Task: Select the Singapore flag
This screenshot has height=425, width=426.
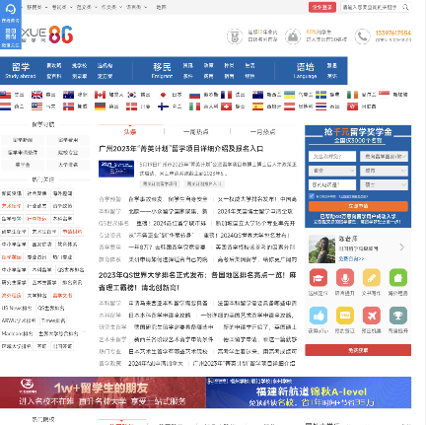Action: click(384, 95)
